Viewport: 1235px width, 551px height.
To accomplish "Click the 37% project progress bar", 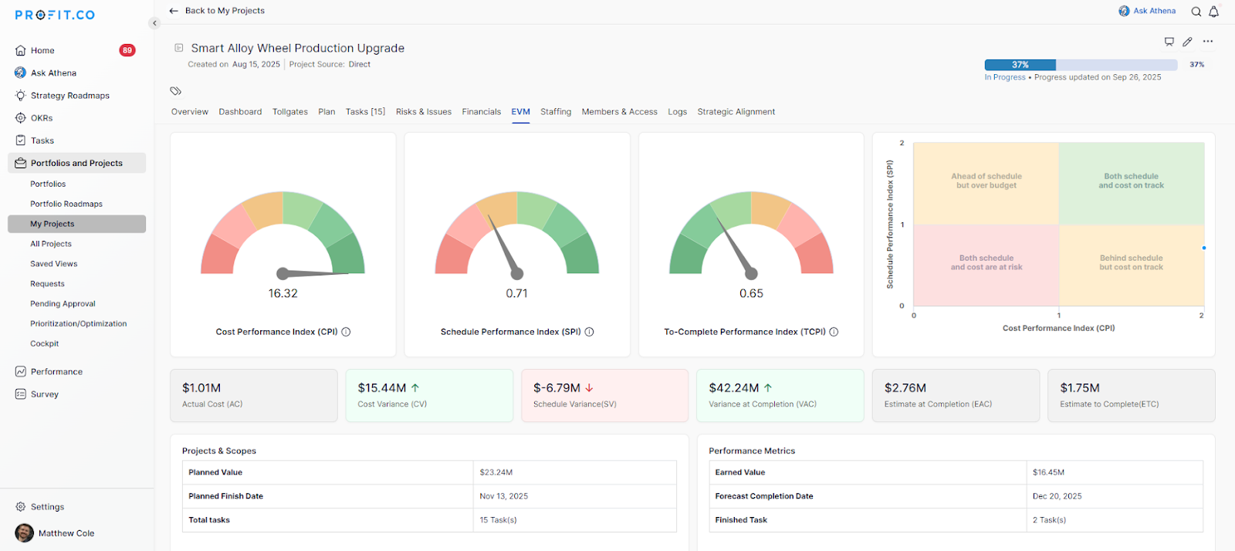I will pos(1081,65).
